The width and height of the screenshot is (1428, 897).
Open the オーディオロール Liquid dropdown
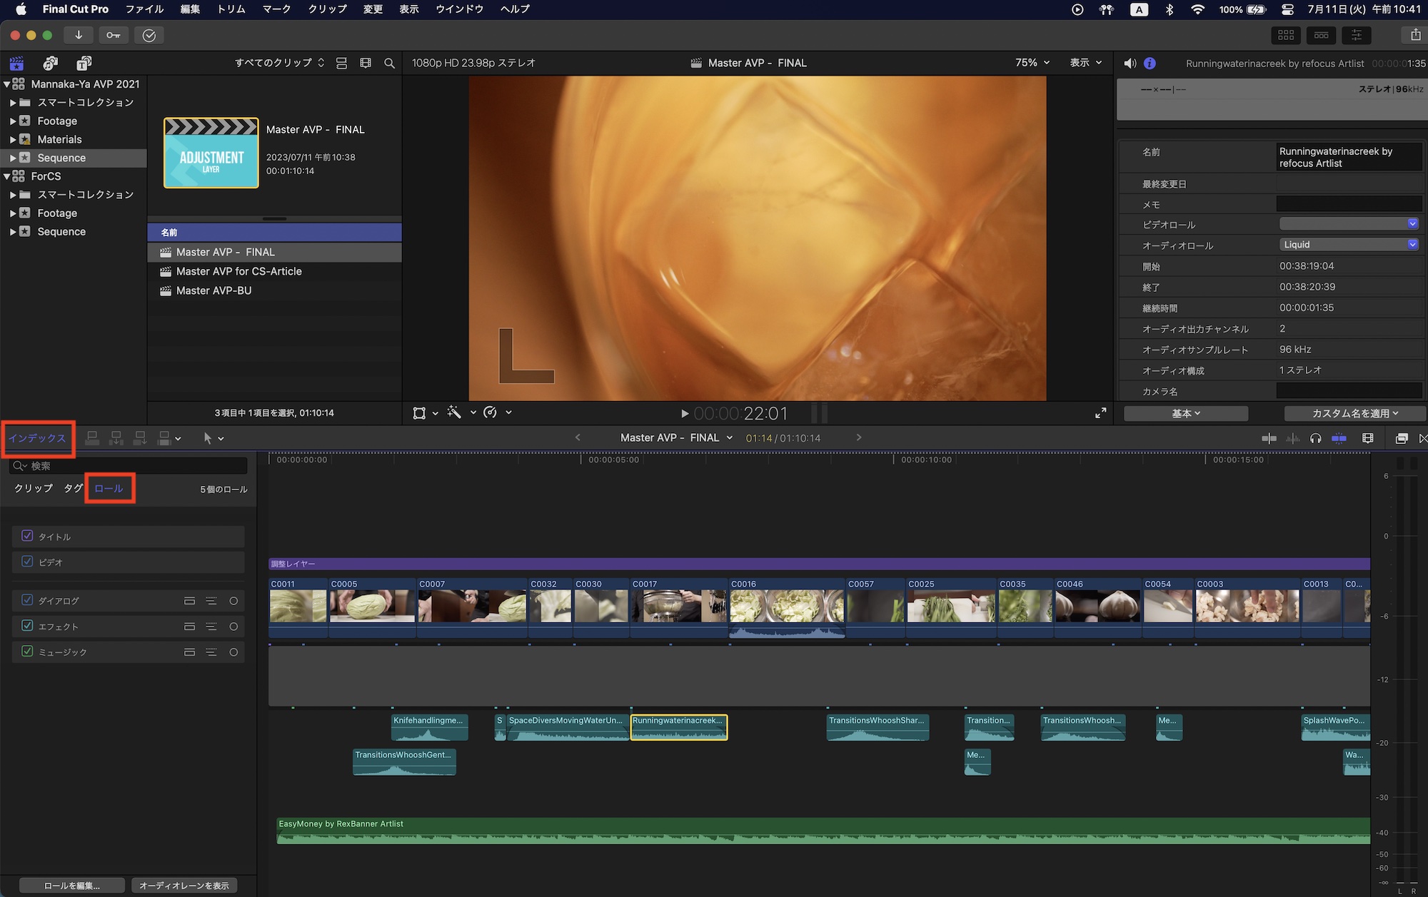[1349, 245]
